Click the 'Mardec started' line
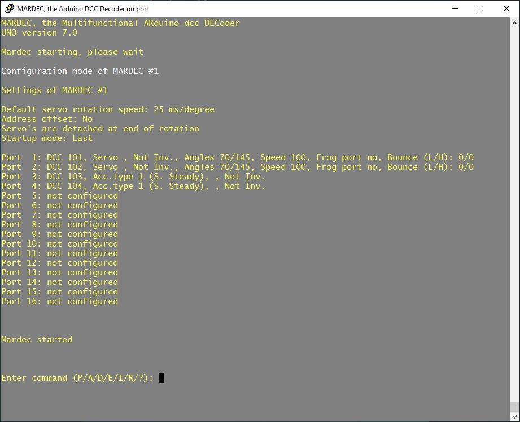 pyautogui.click(x=37, y=340)
